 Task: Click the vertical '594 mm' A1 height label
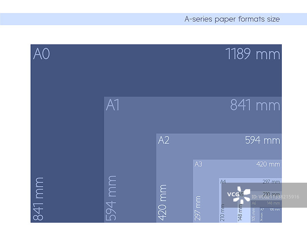tap(111, 198)
